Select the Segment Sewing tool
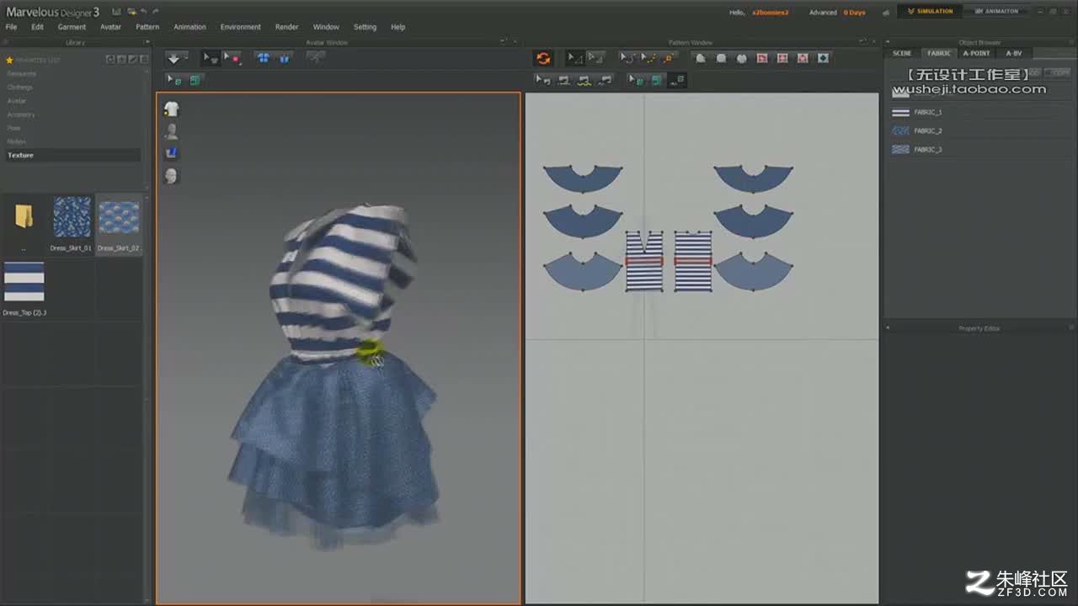Image resolution: width=1078 pixels, height=606 pixels. click(x=563, y=80)
